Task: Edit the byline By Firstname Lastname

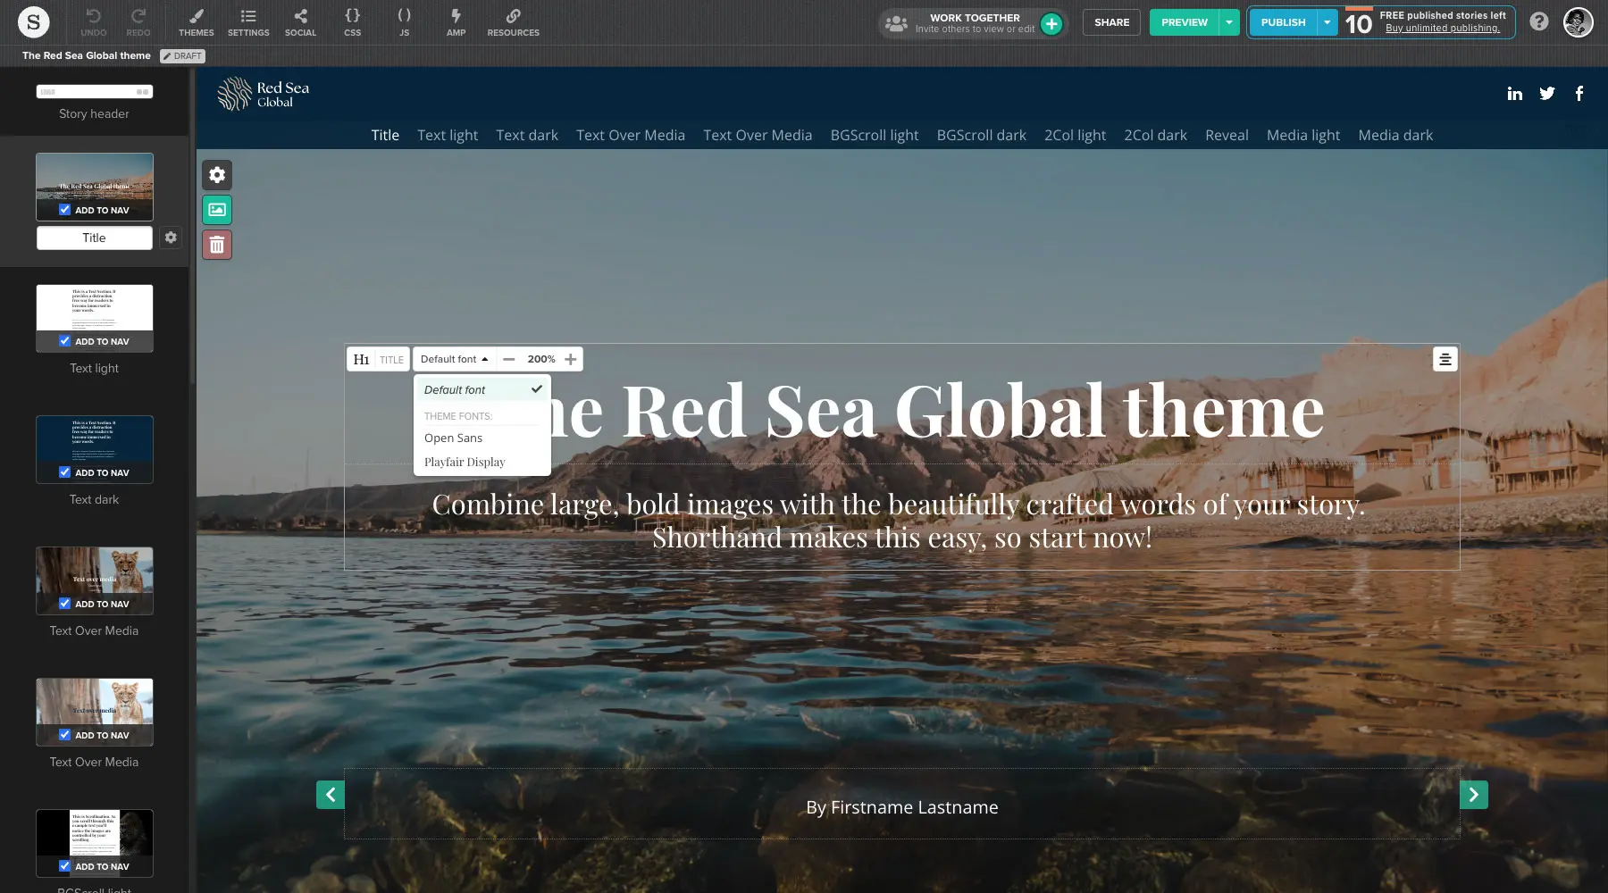Action: pos(902,807)
